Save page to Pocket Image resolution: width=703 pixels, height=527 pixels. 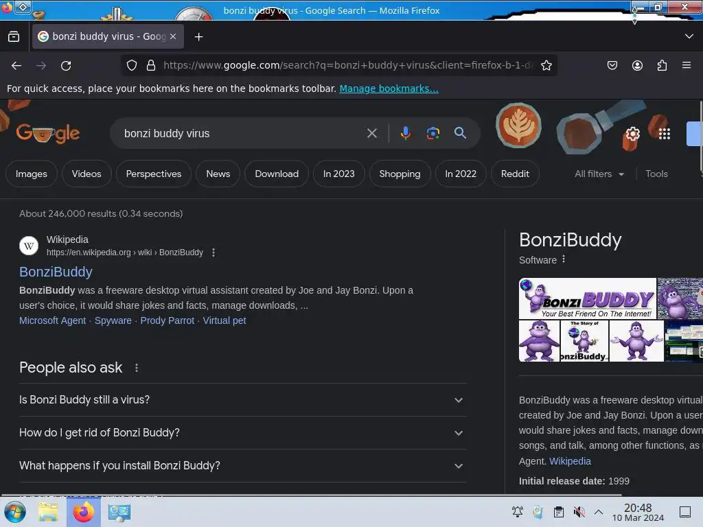612,65
